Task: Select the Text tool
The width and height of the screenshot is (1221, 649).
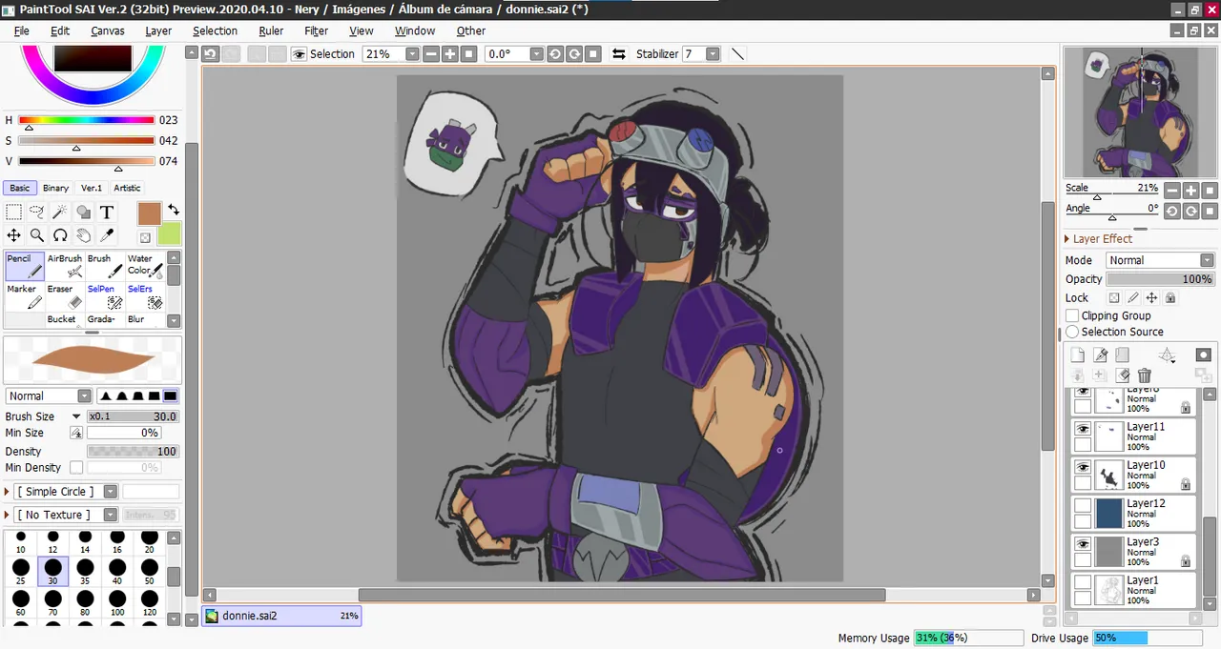Action: coord(107,213)
